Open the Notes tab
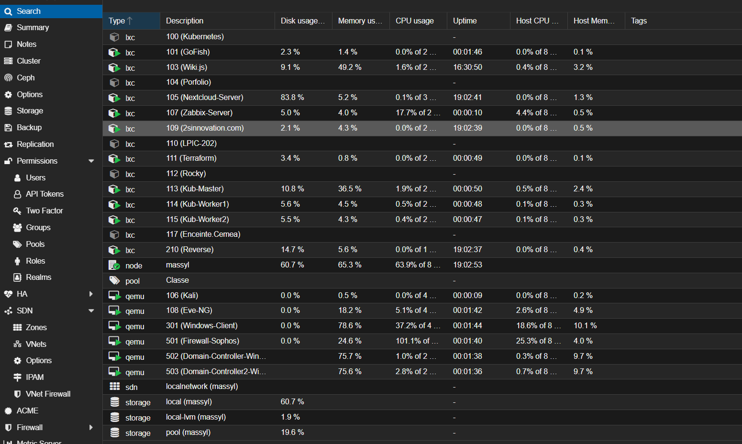Screen dimensions: 742x444 coord(26,44)
